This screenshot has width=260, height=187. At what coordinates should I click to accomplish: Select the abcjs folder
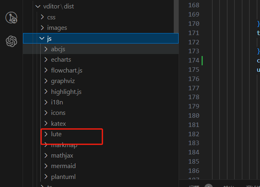click(58, 49)
